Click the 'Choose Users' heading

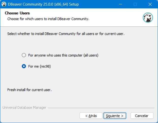pos(17,13)
